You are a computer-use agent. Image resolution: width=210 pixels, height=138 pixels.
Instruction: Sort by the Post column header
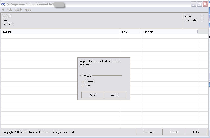click(x=130, y=32)
